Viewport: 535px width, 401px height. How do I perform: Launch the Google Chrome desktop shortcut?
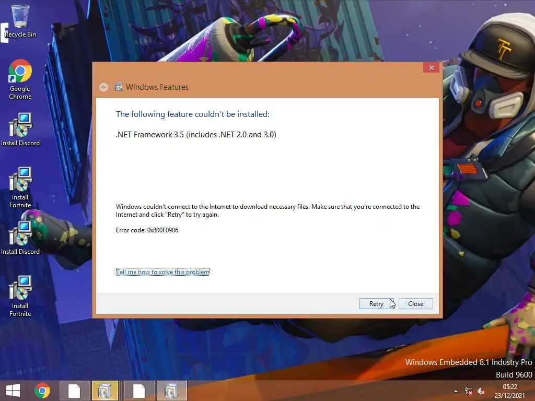(20, 79)
